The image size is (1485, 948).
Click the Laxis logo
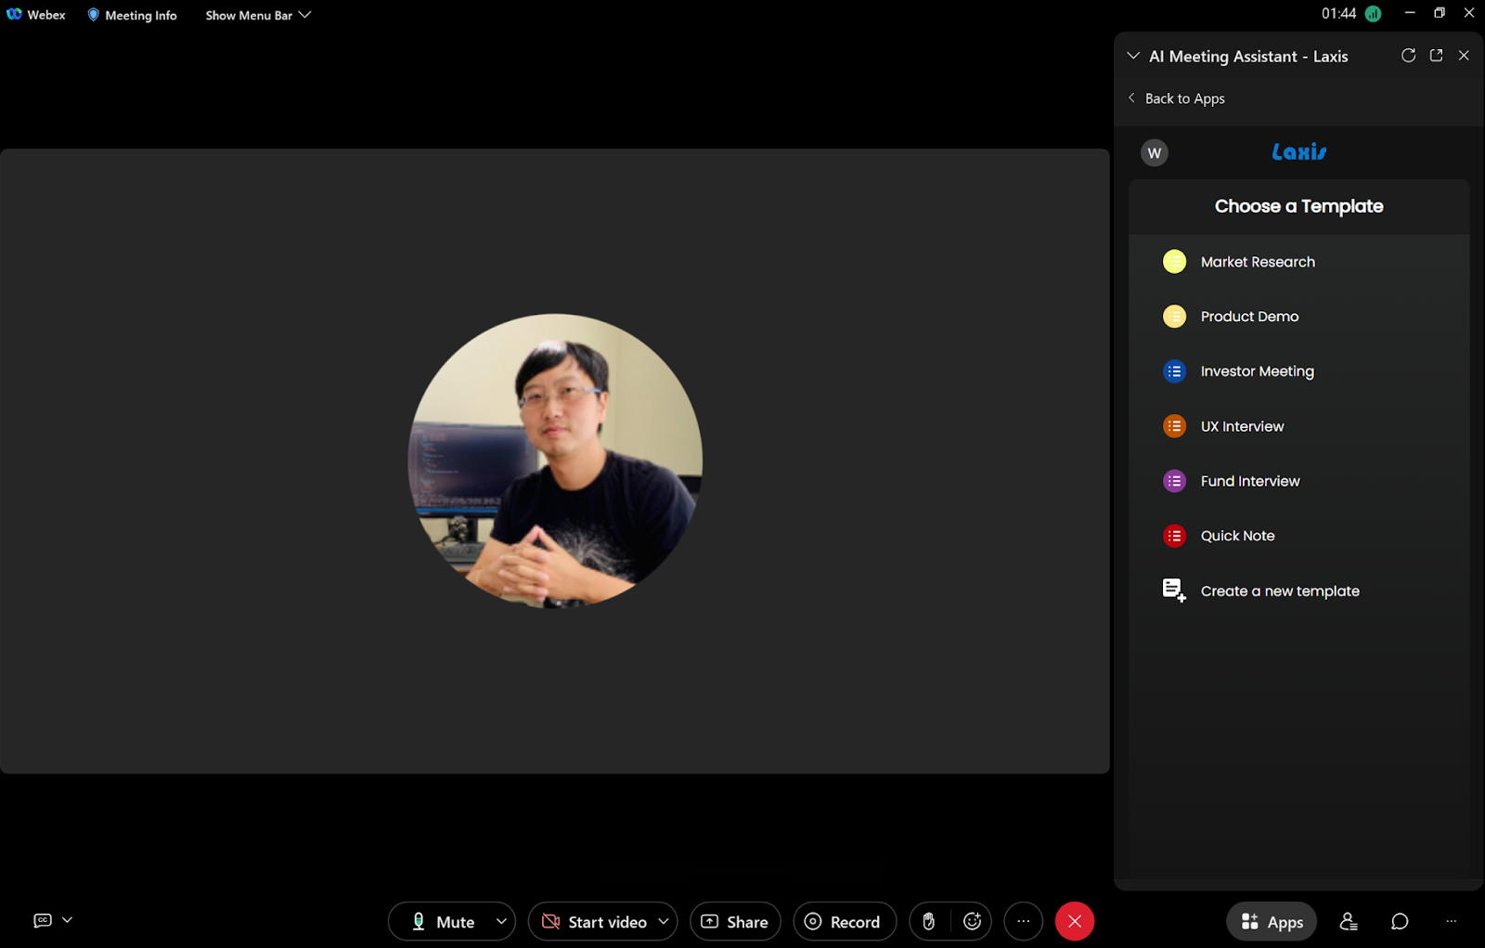1298,151
